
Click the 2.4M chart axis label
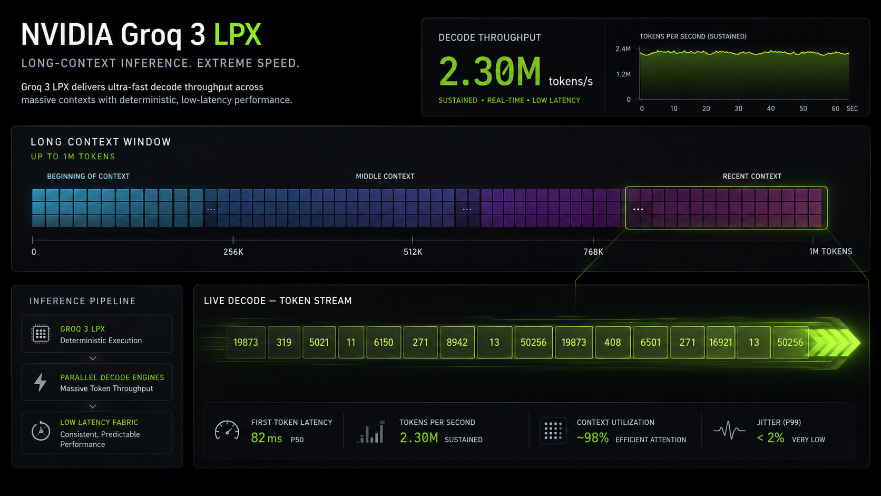click(623, 49)
